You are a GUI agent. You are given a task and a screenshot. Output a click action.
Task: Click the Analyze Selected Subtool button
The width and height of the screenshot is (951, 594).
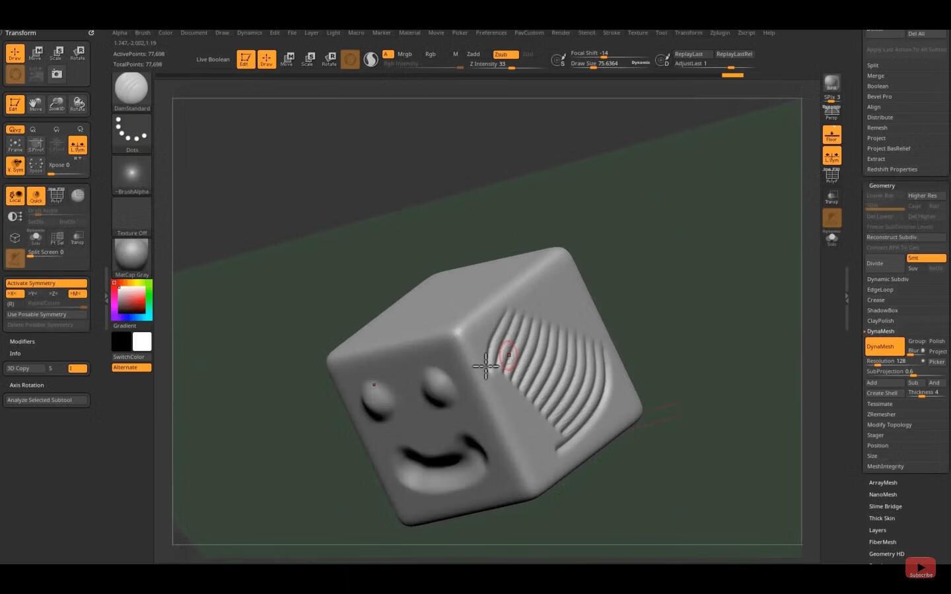pos(46,400)
